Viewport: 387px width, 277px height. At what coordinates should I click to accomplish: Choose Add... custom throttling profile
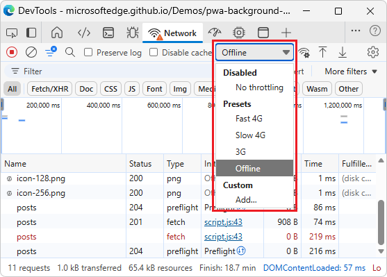pos(254,199)
